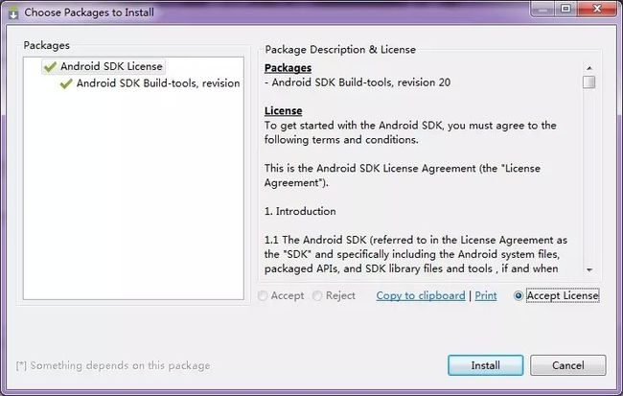Close the Choose Packages to Install dialog
This screenshot has height=396, width=623.
(596, 9)
